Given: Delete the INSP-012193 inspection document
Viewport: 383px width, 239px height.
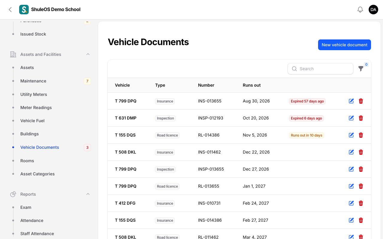Looking at the screenshot, I should [361, 118].
